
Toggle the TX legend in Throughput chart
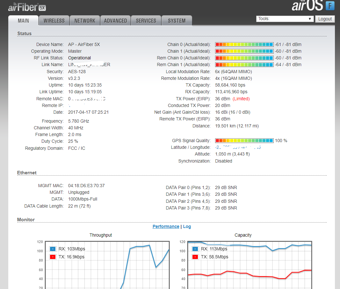pyautogui.click(x=53, y=257)
